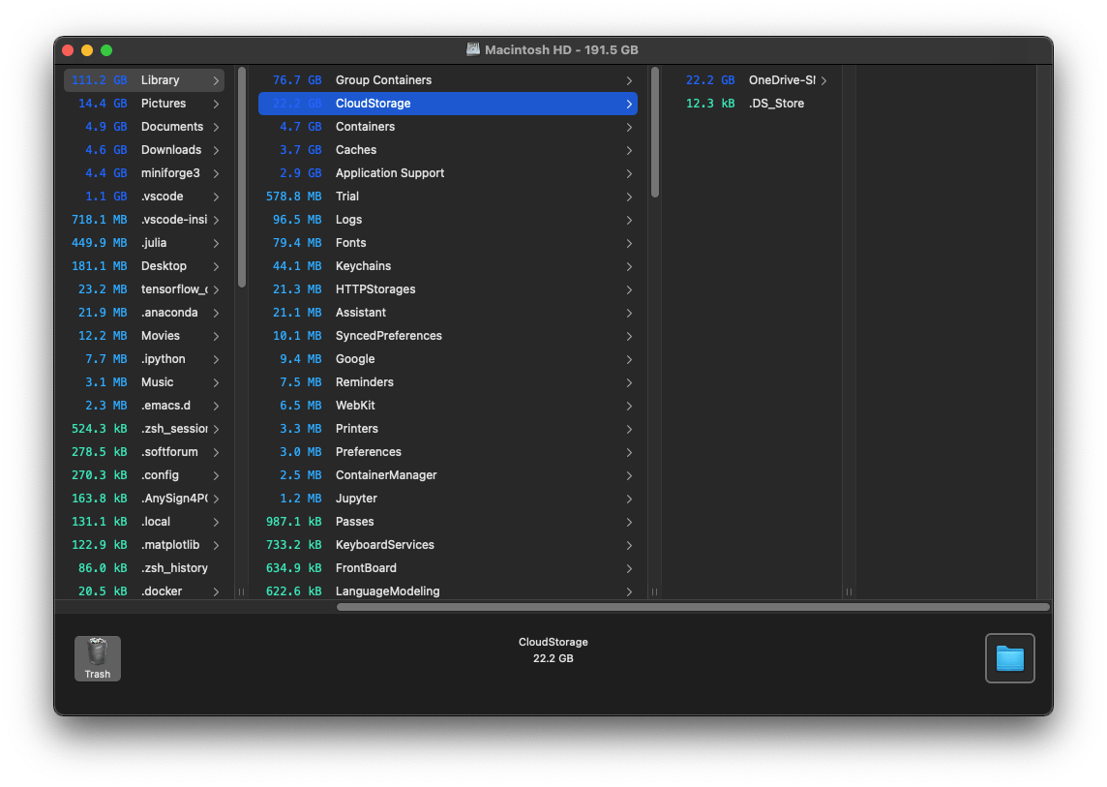The width and height of the screenshot is (1107, 787).
Task: Select the .vscode-insi folder row
Action: point(144,220)
